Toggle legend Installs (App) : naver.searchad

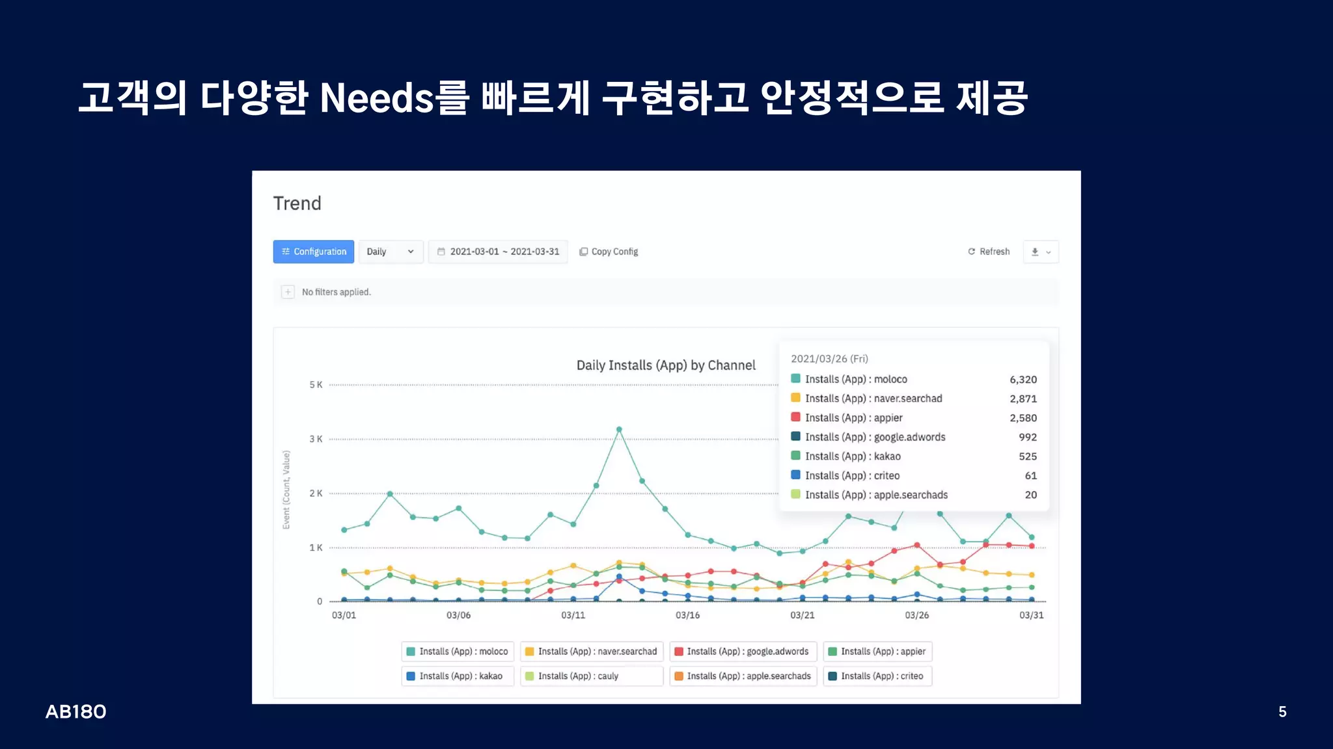click(x=592, y=651)
